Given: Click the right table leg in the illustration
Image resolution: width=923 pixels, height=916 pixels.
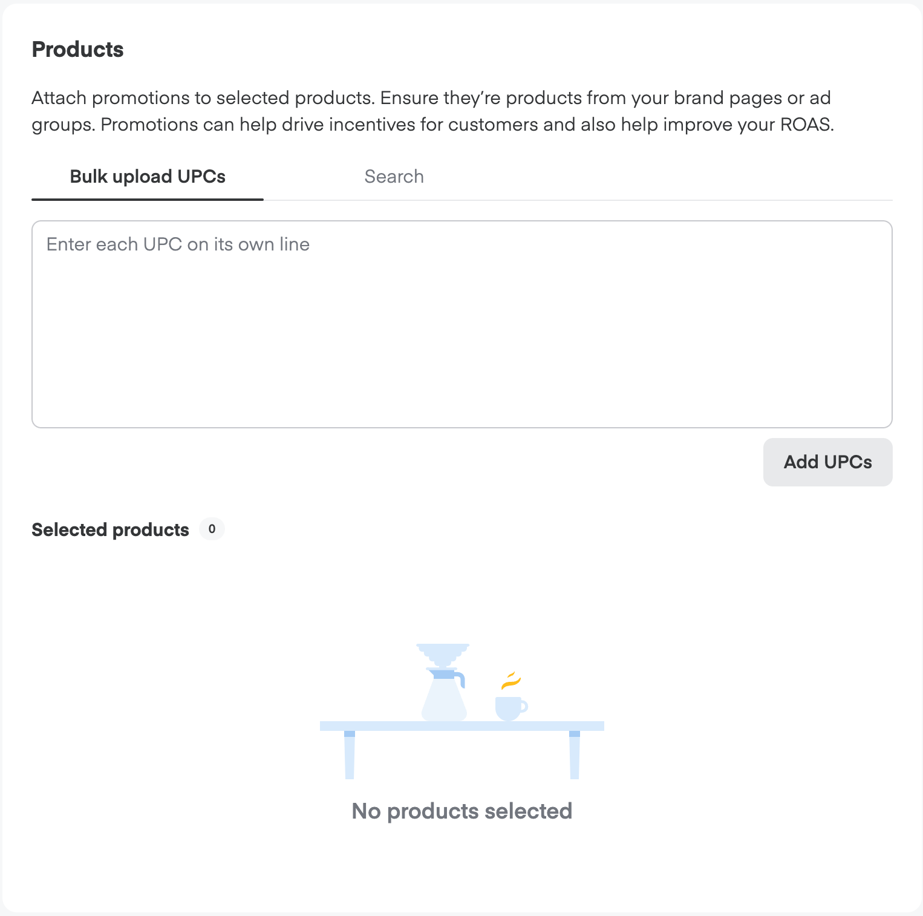Looking at the screenshot, I should (x=573, y=756).
